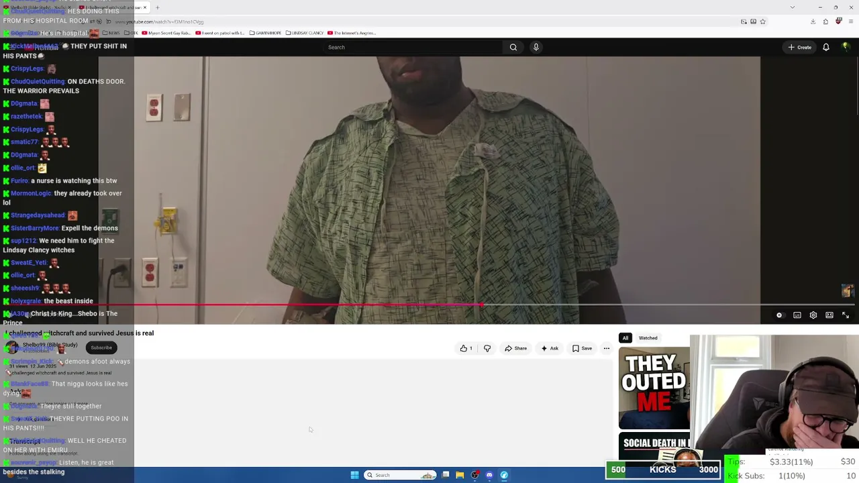This screenshot has width=859, height=483.
Task: Select the All filter chip
Action: tap(625, 338)
